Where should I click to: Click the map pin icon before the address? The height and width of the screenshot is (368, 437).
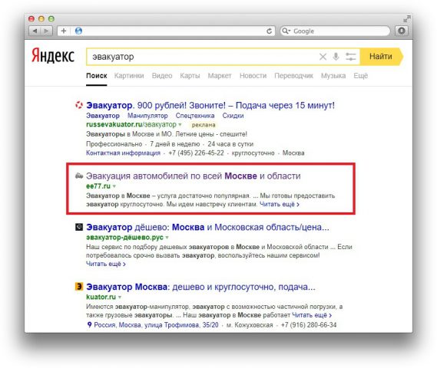point(89,324)
